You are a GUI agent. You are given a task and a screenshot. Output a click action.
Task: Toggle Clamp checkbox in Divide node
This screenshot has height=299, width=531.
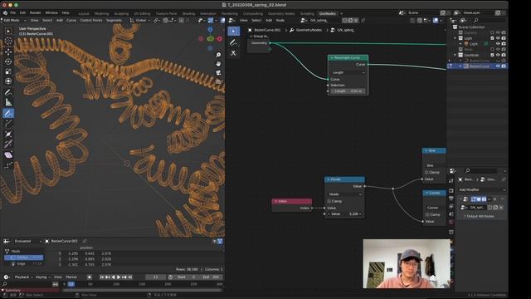pos(329,201)
